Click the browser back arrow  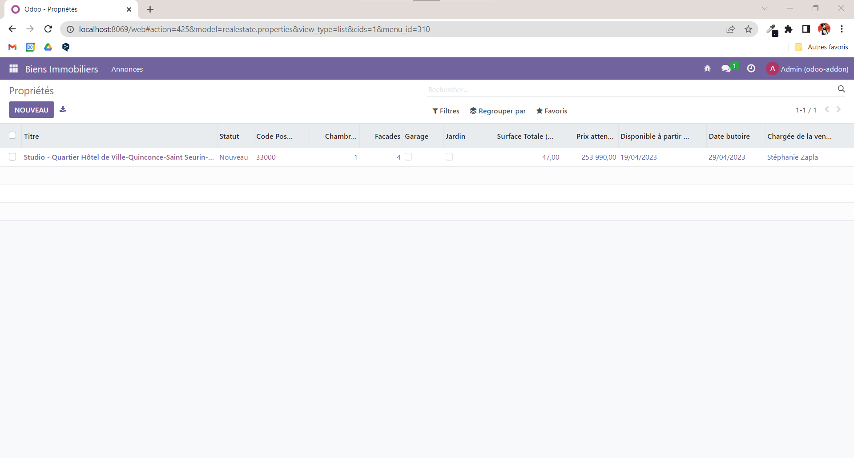click(x=12, y=29)
